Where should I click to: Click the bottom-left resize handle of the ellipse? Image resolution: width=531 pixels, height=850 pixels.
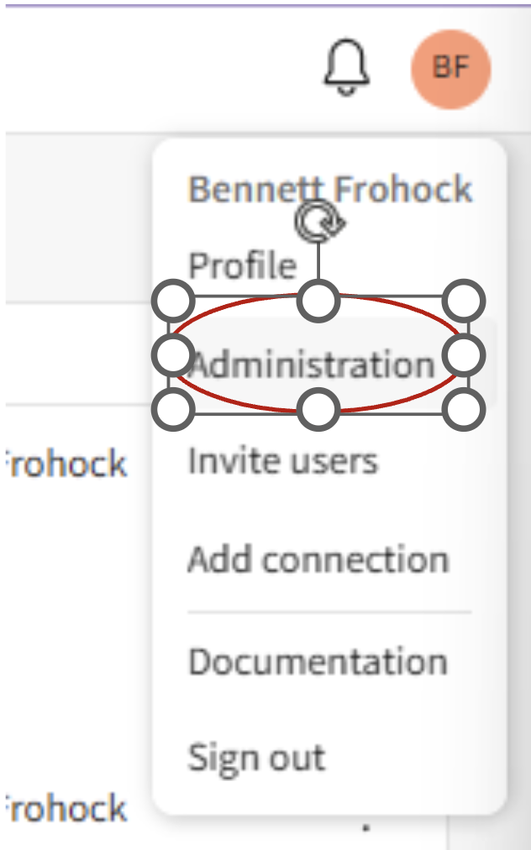[173, 410]
